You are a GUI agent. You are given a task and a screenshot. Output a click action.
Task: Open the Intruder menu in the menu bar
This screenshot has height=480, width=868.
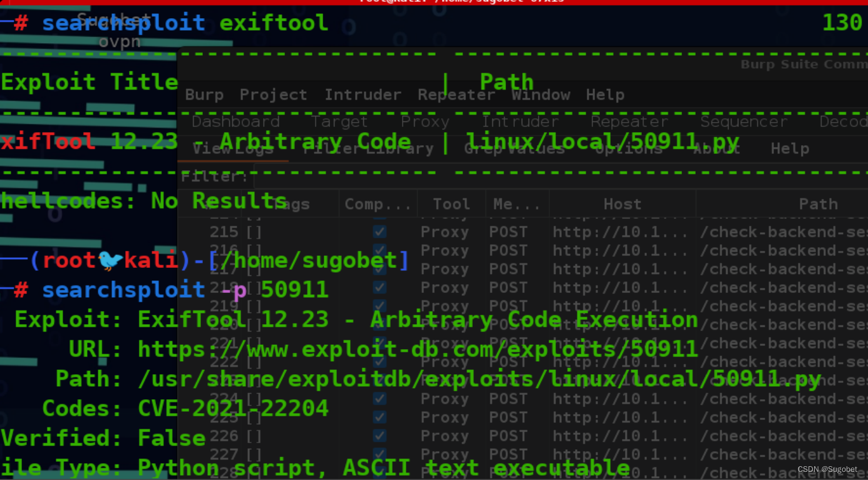tap(363, 94)
